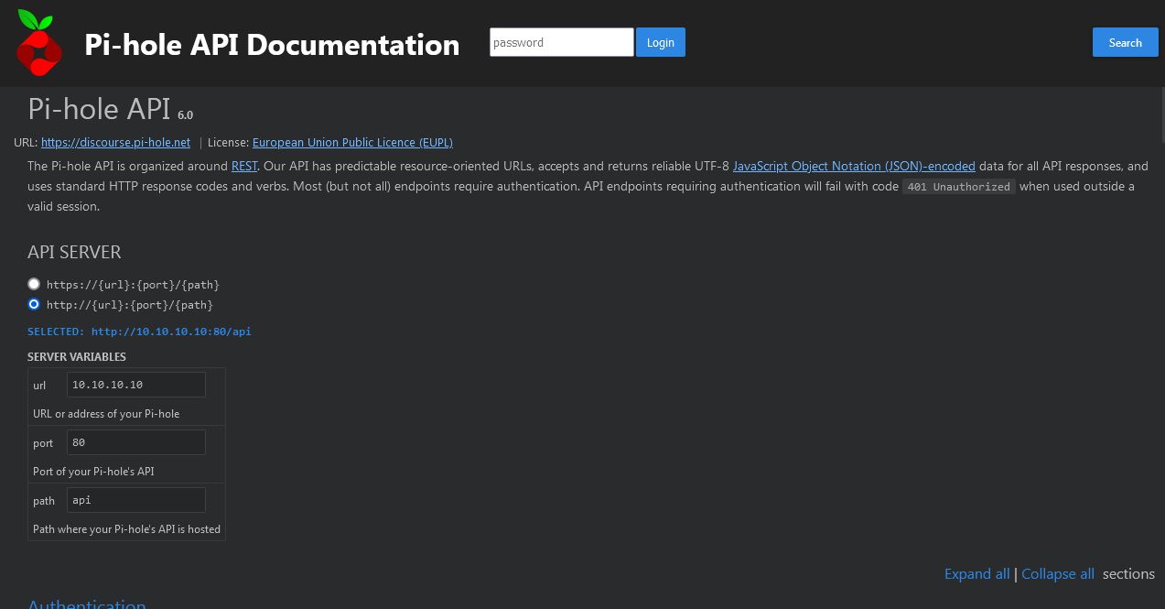1165x609 pixels.
Task: Open the JavaScript Object Notation (JSON)-encoded link
Action: [853, 166]
